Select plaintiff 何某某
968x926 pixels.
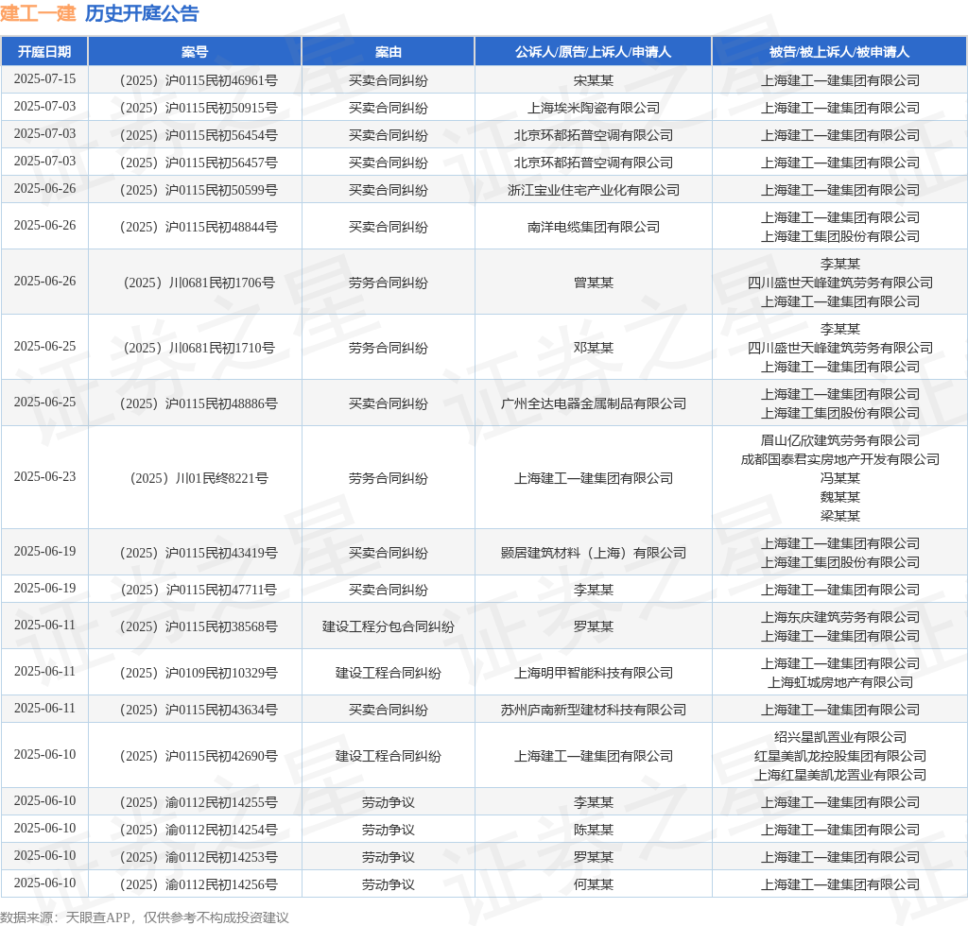tap(594, 884)
